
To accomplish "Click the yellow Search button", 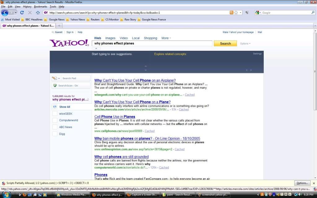I will [225, 43].
